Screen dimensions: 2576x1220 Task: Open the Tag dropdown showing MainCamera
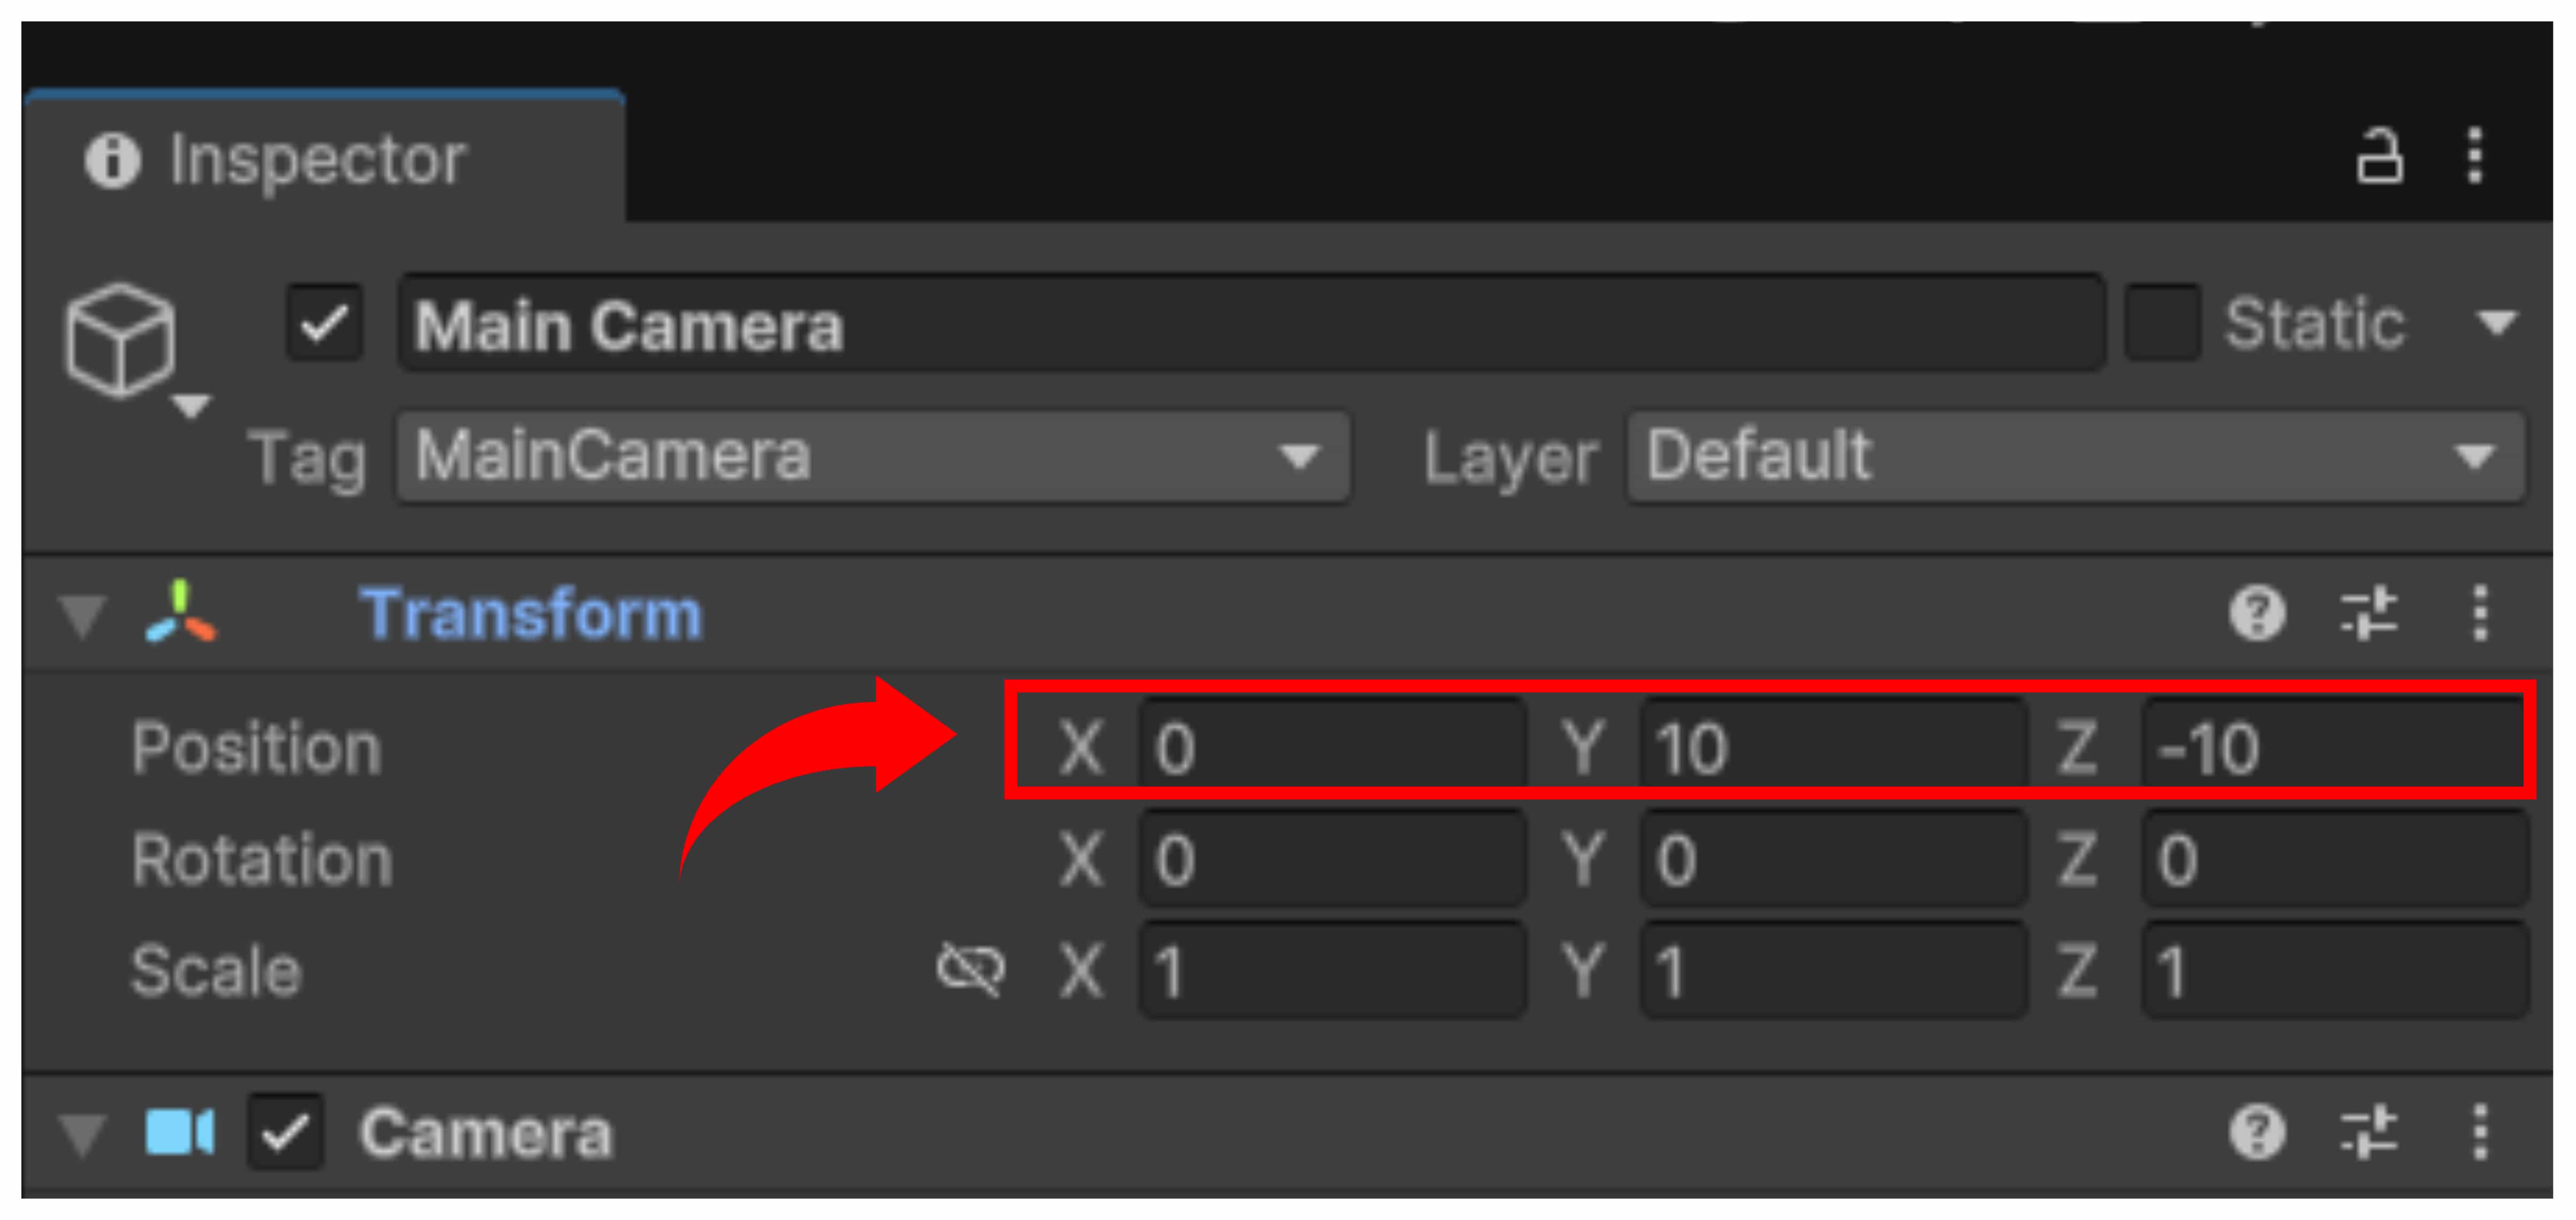872,457
